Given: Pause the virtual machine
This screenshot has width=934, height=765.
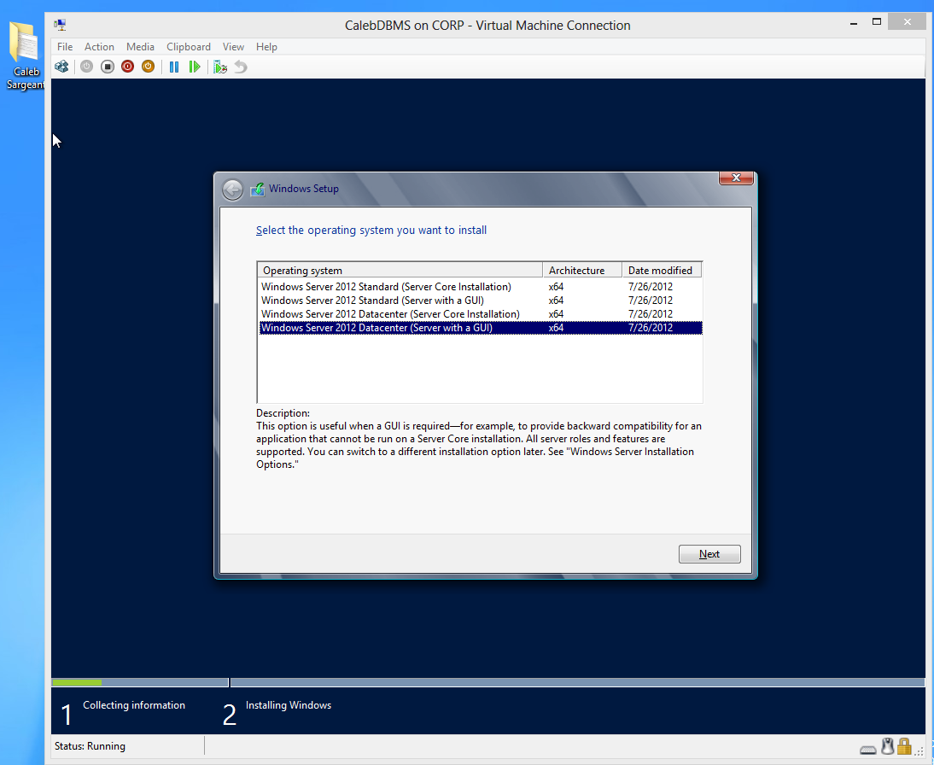Looking at the screenshot, I should 174,67.
